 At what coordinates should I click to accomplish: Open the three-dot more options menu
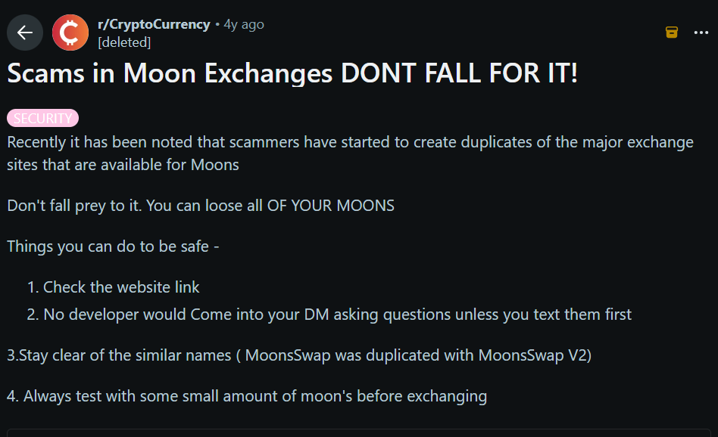(x=701, y=32)
